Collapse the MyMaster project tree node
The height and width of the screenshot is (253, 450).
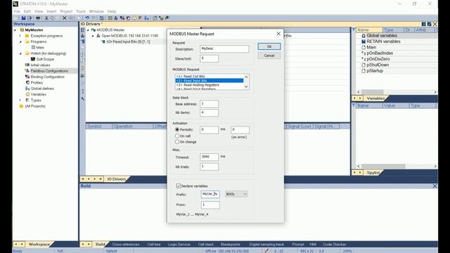(x=15, y=30)
